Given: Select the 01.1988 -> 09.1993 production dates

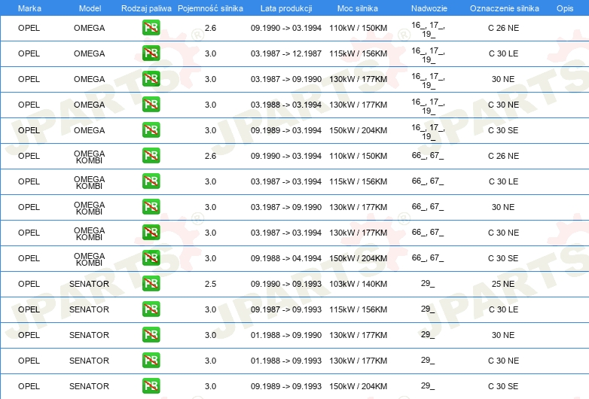Looking at the screenshot, I should [286, 361].
